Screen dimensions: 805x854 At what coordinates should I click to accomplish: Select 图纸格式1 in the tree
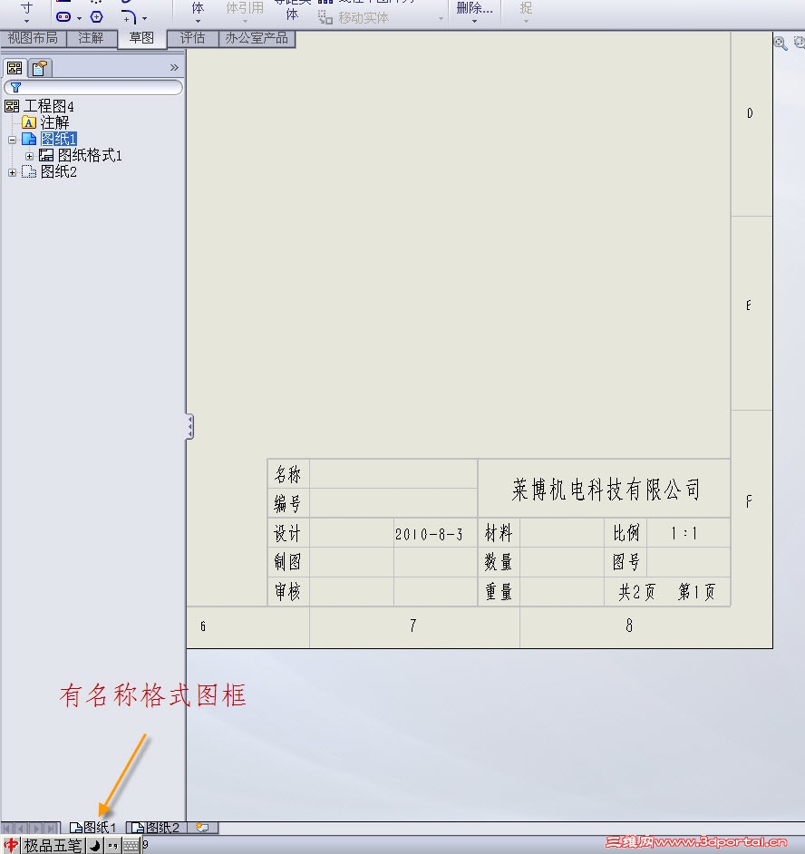[90, 156]
